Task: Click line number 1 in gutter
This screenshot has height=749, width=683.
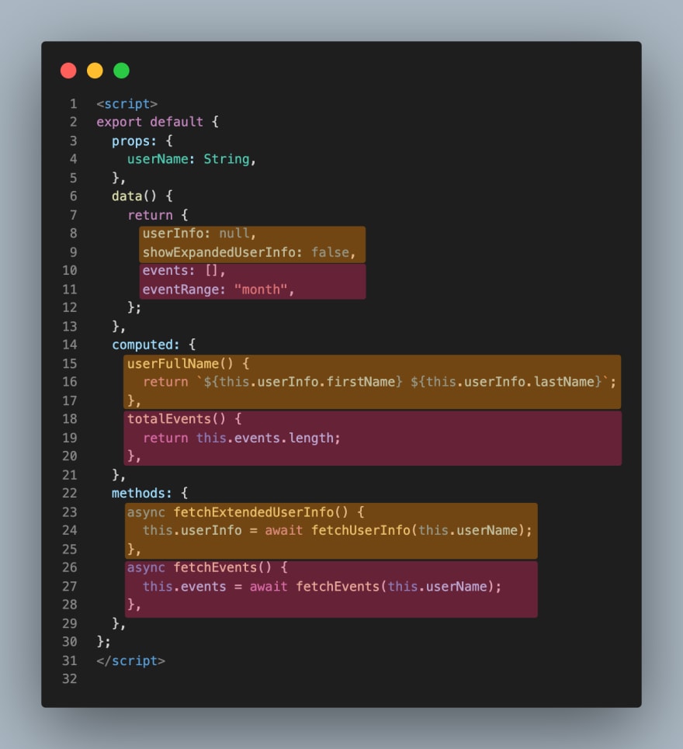Action: coord(73,104)
